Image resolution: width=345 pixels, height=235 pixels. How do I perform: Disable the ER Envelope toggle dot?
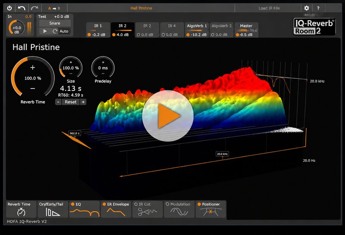click(104, 204)
